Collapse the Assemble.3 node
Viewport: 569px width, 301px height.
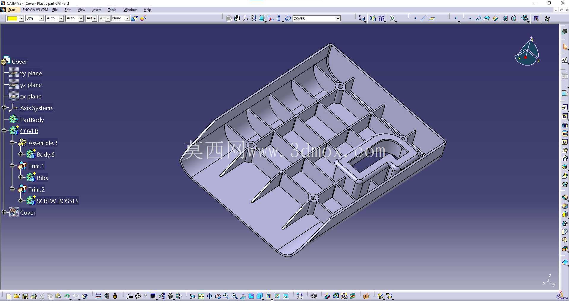pyautogui.click(x=12, y=143)
